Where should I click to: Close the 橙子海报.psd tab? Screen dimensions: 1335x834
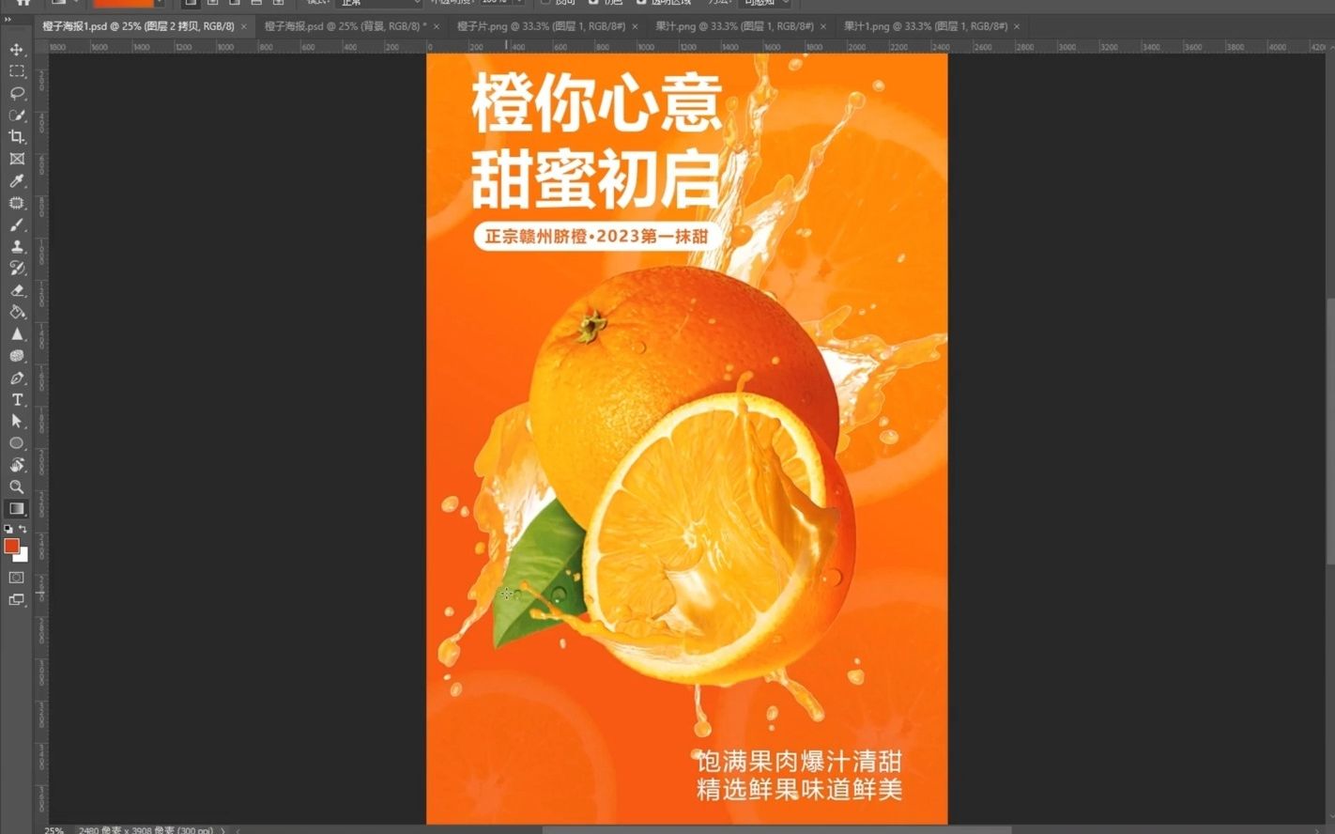coord(436,26)
